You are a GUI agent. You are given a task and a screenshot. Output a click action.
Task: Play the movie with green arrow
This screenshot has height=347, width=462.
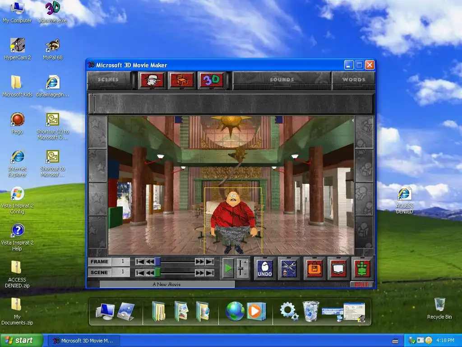228,268
